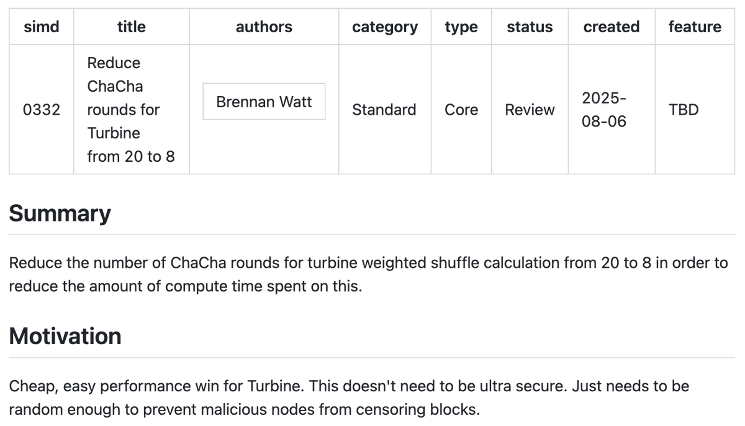
Task: Click the 2025-08-06 created date
Action: pyautogui.click(x=603, y=110)
